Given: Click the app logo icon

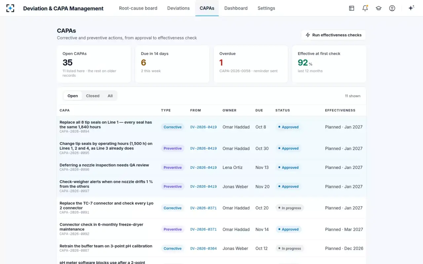Looking at the screenshot, I should (x=10, y=8).
